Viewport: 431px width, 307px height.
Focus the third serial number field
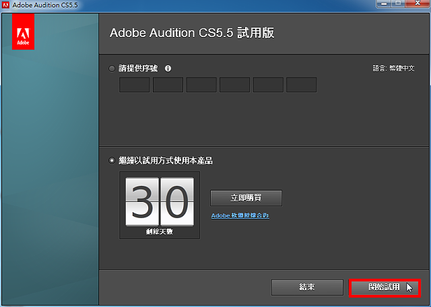pyautogui.click(x=201, y=85)
